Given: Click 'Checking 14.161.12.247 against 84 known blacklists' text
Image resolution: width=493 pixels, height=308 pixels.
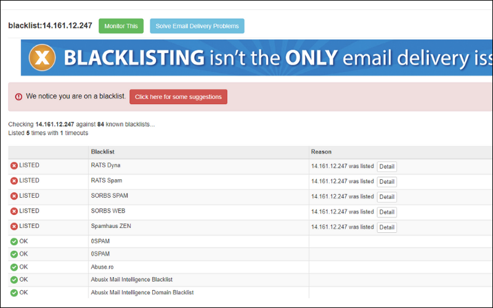Looking at the screenshot, I should (x=81, y=124).
